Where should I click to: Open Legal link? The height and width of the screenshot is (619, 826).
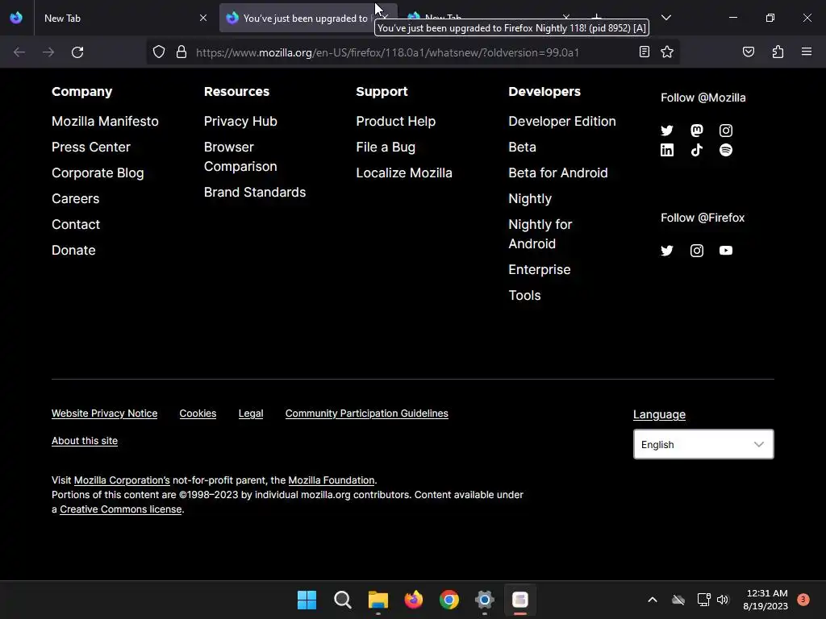(251, 413)
